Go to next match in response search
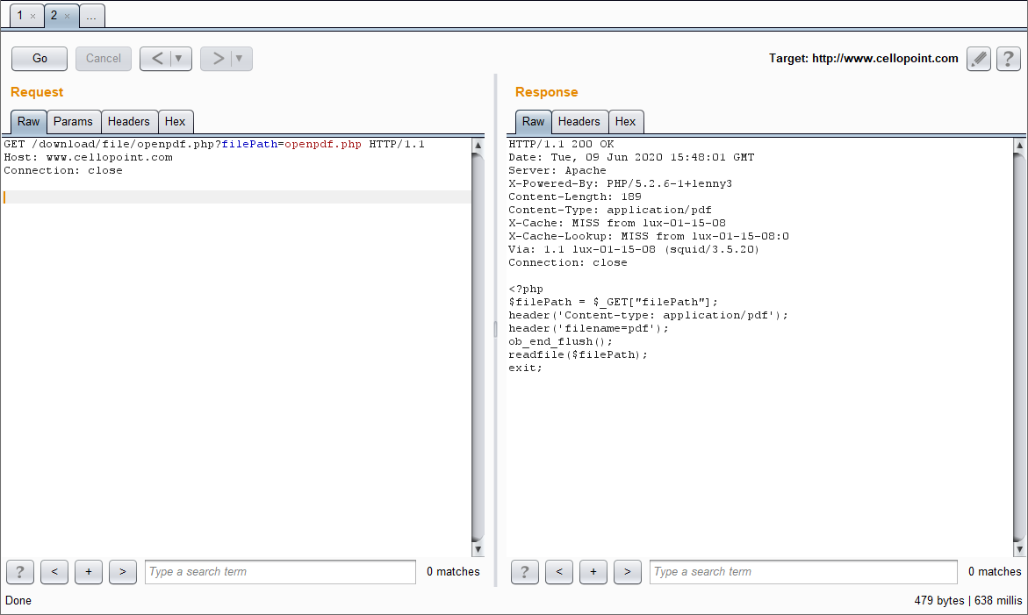1028x615 pixels. tap(628, 572)
